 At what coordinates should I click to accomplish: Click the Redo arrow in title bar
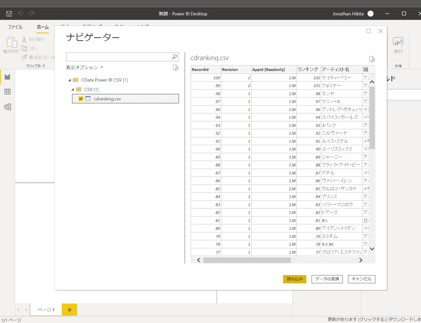click(x=32, y=14)
